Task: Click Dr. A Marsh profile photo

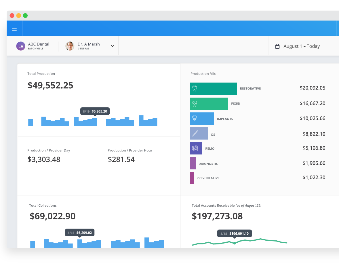Action: coord(70,46)
